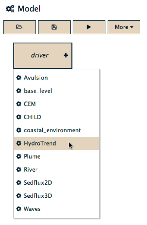Viewport: 147px width, 225px height.
Task: Select Sedflux3D from the list
Action: pyautogui.click(x=57, y=196)
